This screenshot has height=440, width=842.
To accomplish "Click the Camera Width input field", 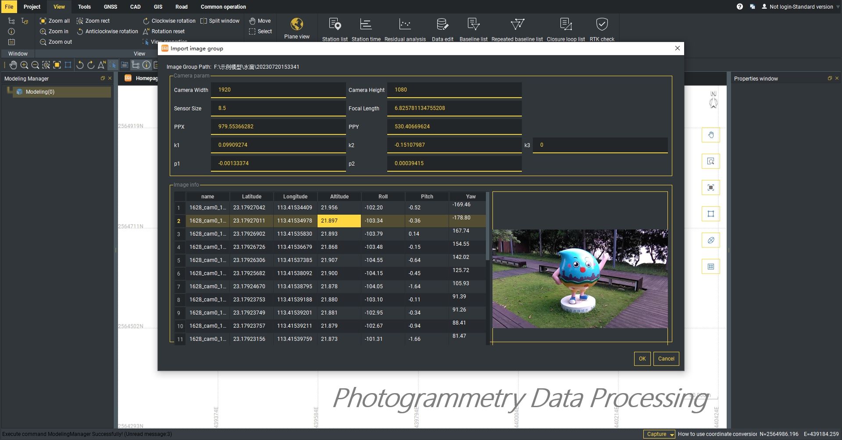I will click(278, 90).
